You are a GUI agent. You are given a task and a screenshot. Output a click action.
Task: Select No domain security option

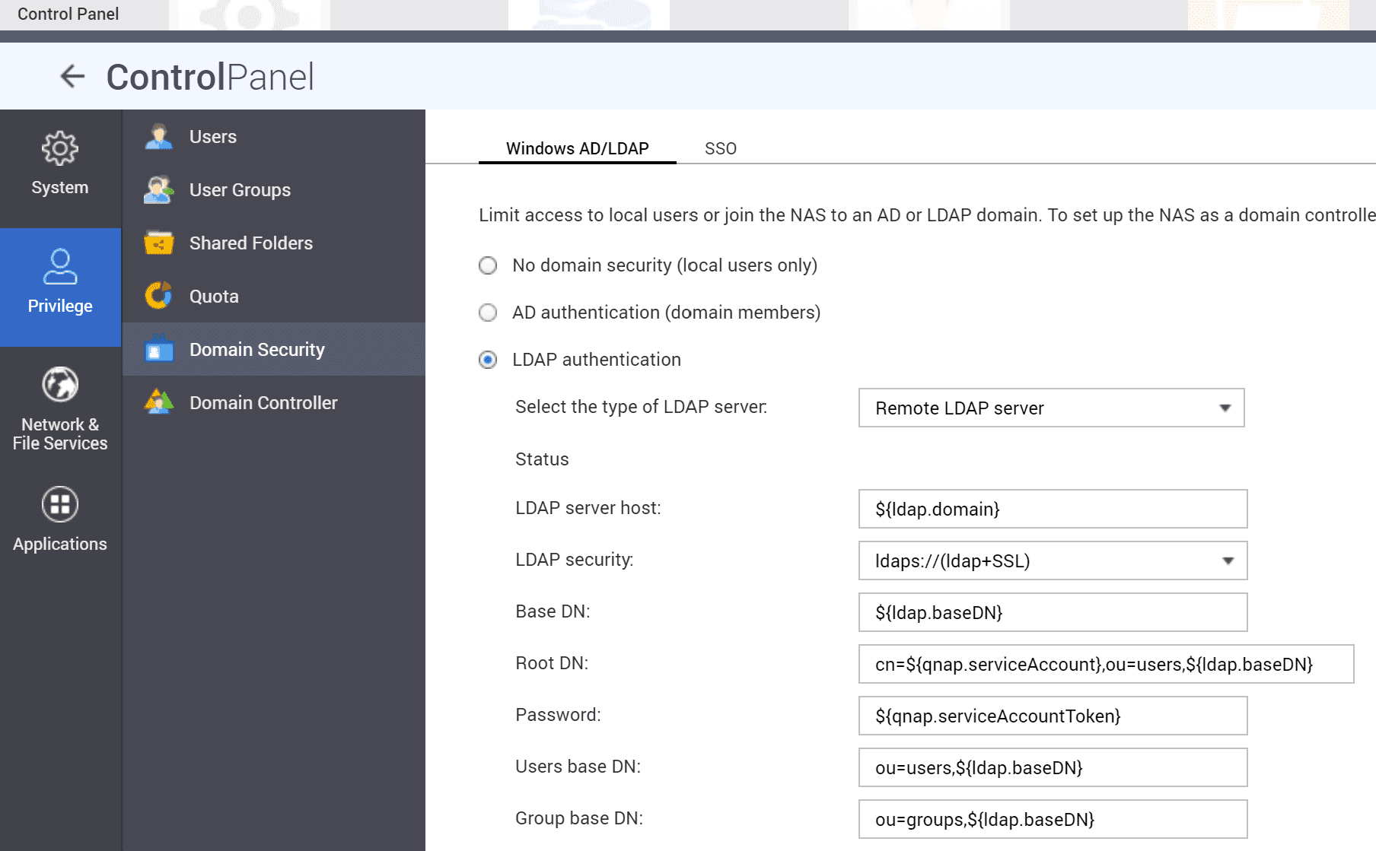click(x=488, y=265)
